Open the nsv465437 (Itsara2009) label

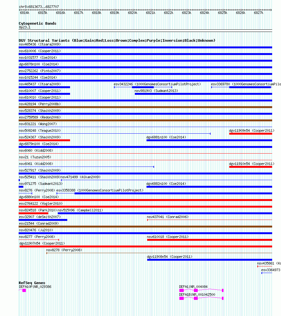click(40, 84)
